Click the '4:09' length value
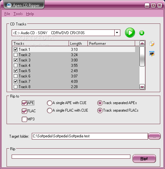Viewport: 165px width, 169px height. (74, 82)
